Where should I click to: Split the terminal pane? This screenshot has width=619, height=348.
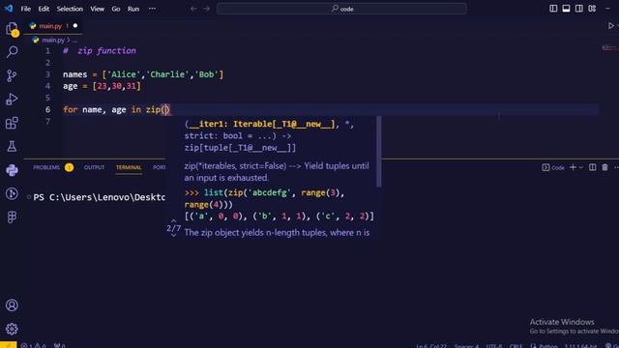pos(592,167)
